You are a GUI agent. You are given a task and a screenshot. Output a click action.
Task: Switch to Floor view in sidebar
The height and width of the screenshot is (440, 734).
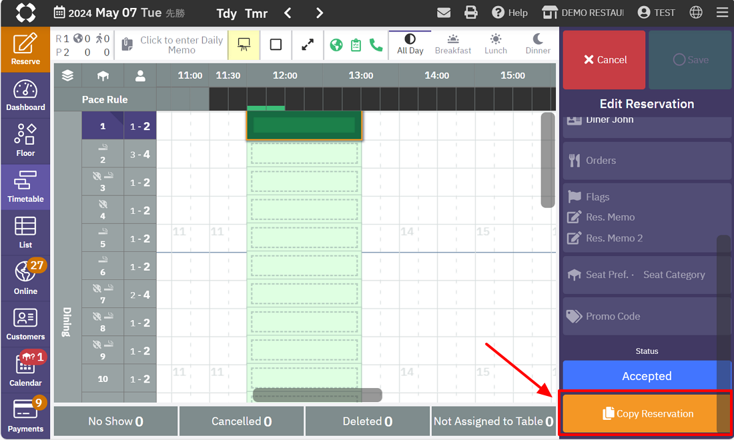25,141
